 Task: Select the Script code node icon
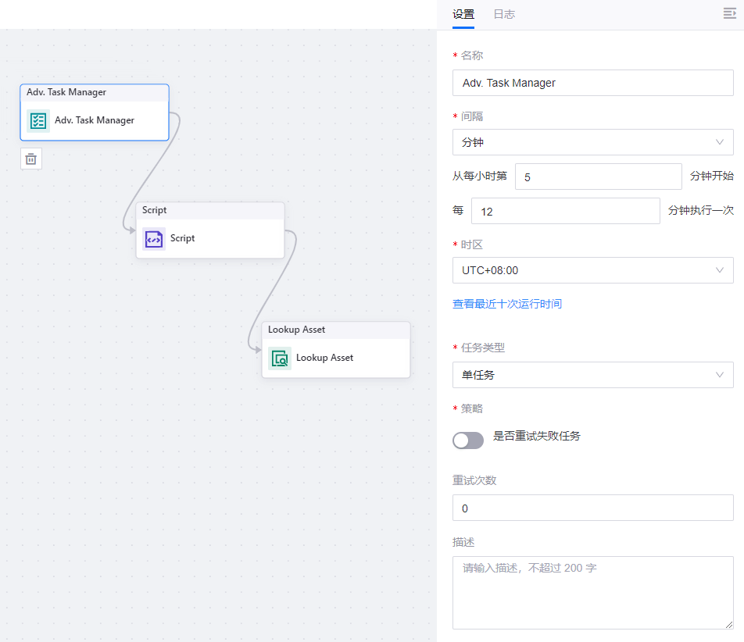tap(153, 238)
